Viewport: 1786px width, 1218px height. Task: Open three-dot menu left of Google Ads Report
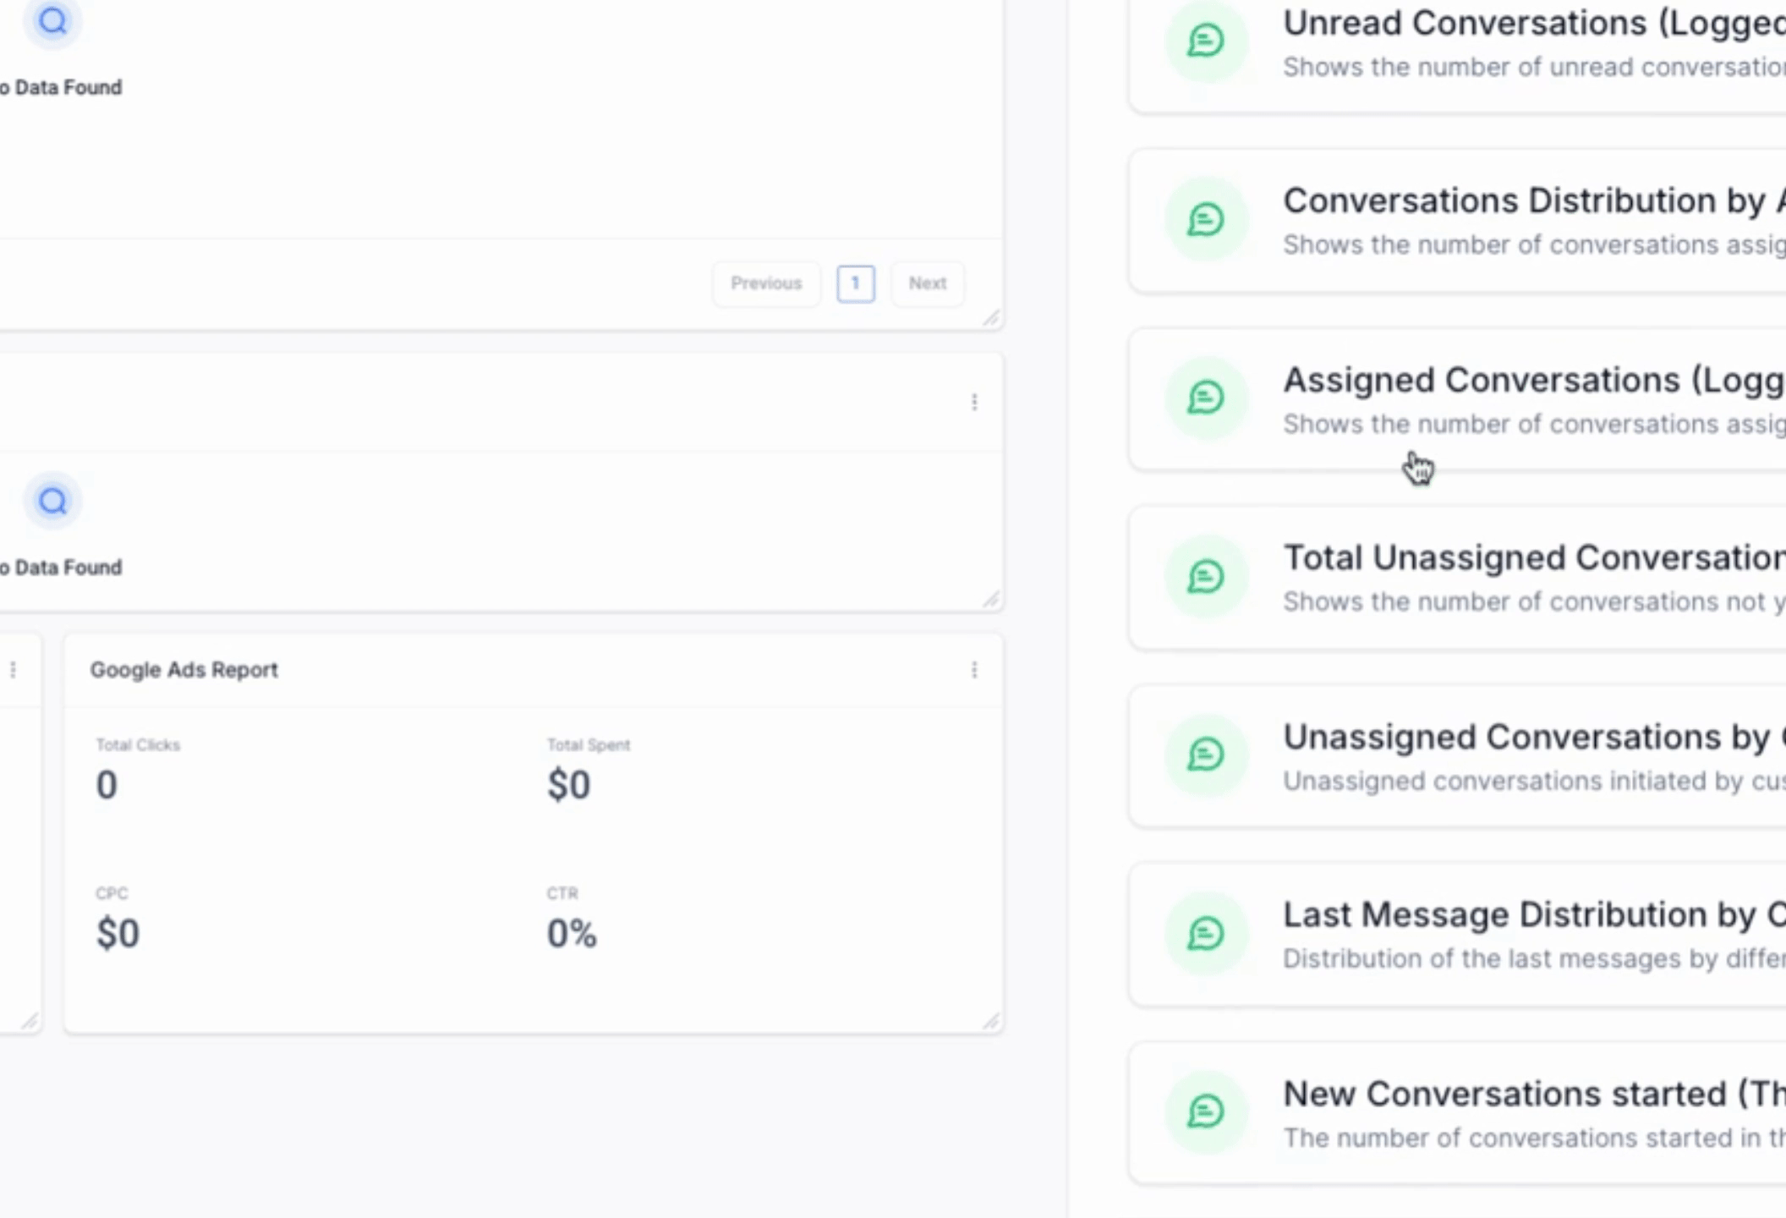click(x=13, y=670)
